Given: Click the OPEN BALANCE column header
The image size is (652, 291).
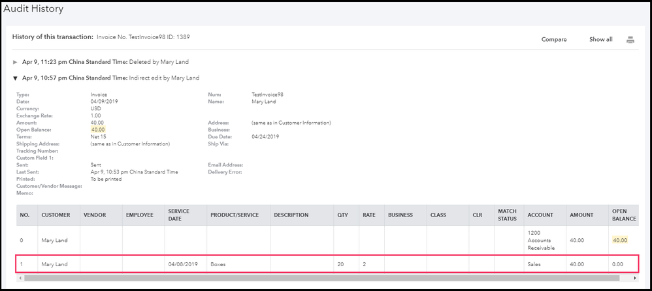Looking at the screenshot, I should pyautogui.click(x=624, y=215).
